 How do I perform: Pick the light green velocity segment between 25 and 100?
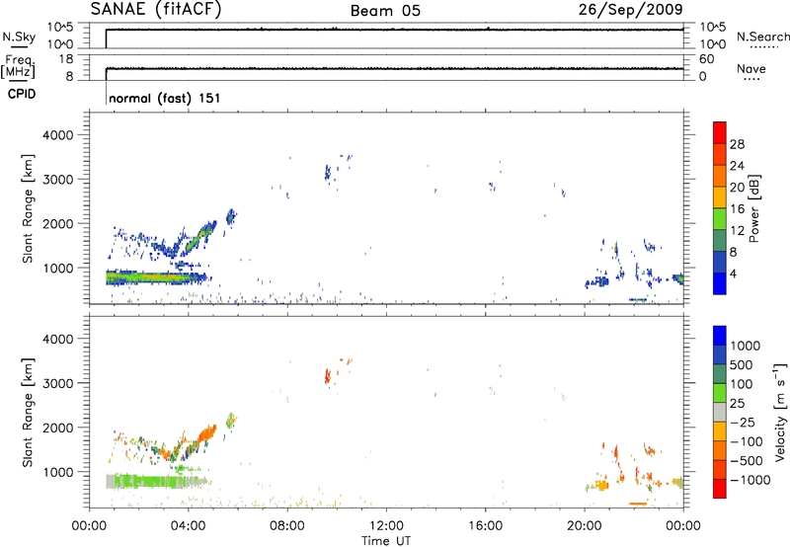720,393
